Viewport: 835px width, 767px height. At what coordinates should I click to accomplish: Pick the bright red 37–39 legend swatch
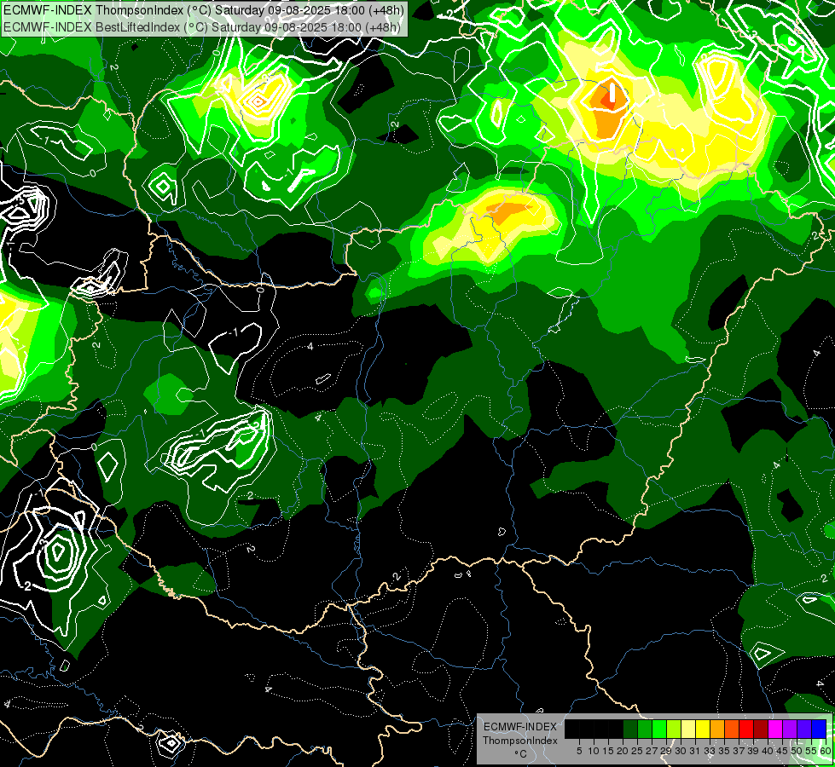click(746, 729)
